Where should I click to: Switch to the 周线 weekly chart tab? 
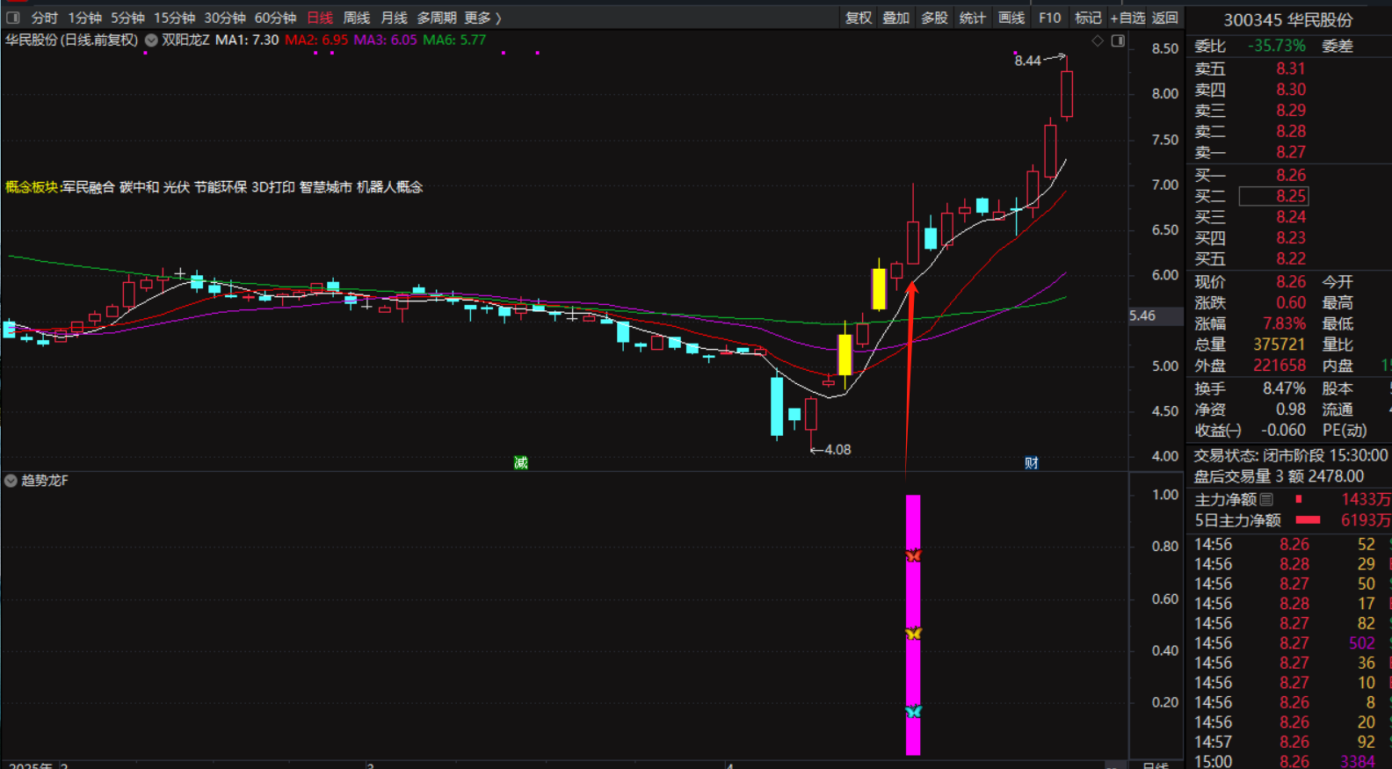[356, 18]
